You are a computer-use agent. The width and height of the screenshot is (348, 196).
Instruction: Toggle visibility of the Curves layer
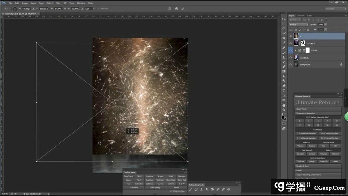[291, 50]
